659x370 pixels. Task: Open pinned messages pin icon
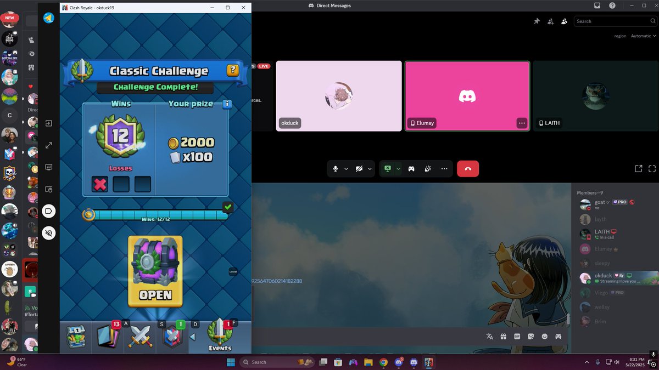point(537,21)
